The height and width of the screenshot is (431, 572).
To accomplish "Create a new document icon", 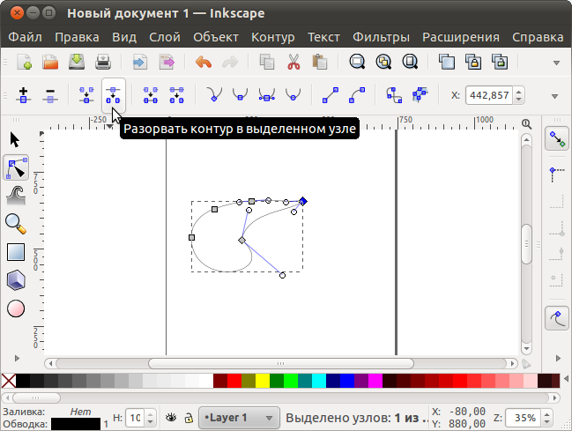I will (x=24, y=62).
